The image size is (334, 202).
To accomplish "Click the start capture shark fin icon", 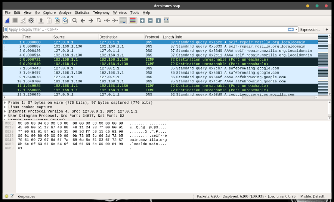I will 8,20.
